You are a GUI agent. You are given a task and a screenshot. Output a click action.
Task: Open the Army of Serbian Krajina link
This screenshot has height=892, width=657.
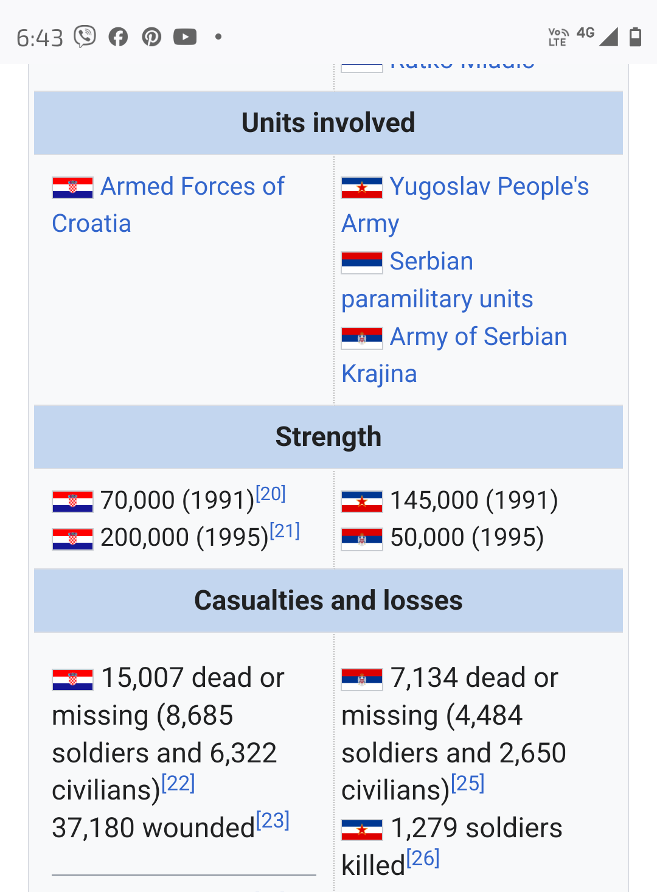(454, 355)
